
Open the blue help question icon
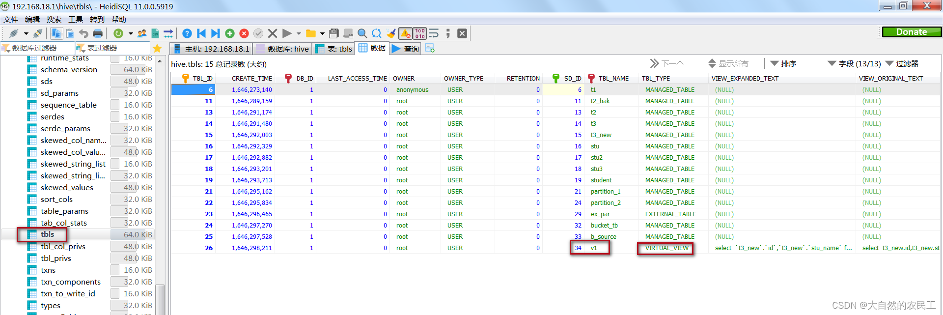coord(187,33)
